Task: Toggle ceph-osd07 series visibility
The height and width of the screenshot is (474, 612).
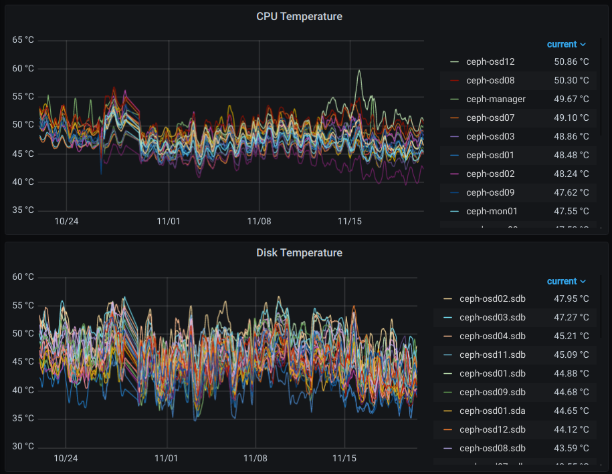Action: (x=490, y=118)
